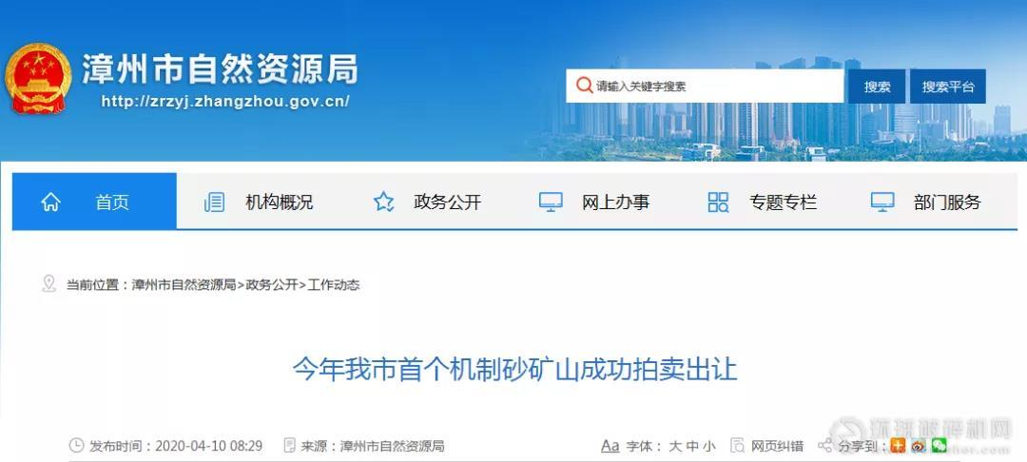Click the orange plus share icon
The height and width of the screenshot is (462, 1027).
(x=898, y=446)
